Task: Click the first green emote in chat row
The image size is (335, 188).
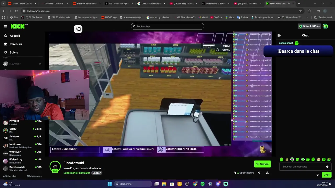Action: (282, 159)
